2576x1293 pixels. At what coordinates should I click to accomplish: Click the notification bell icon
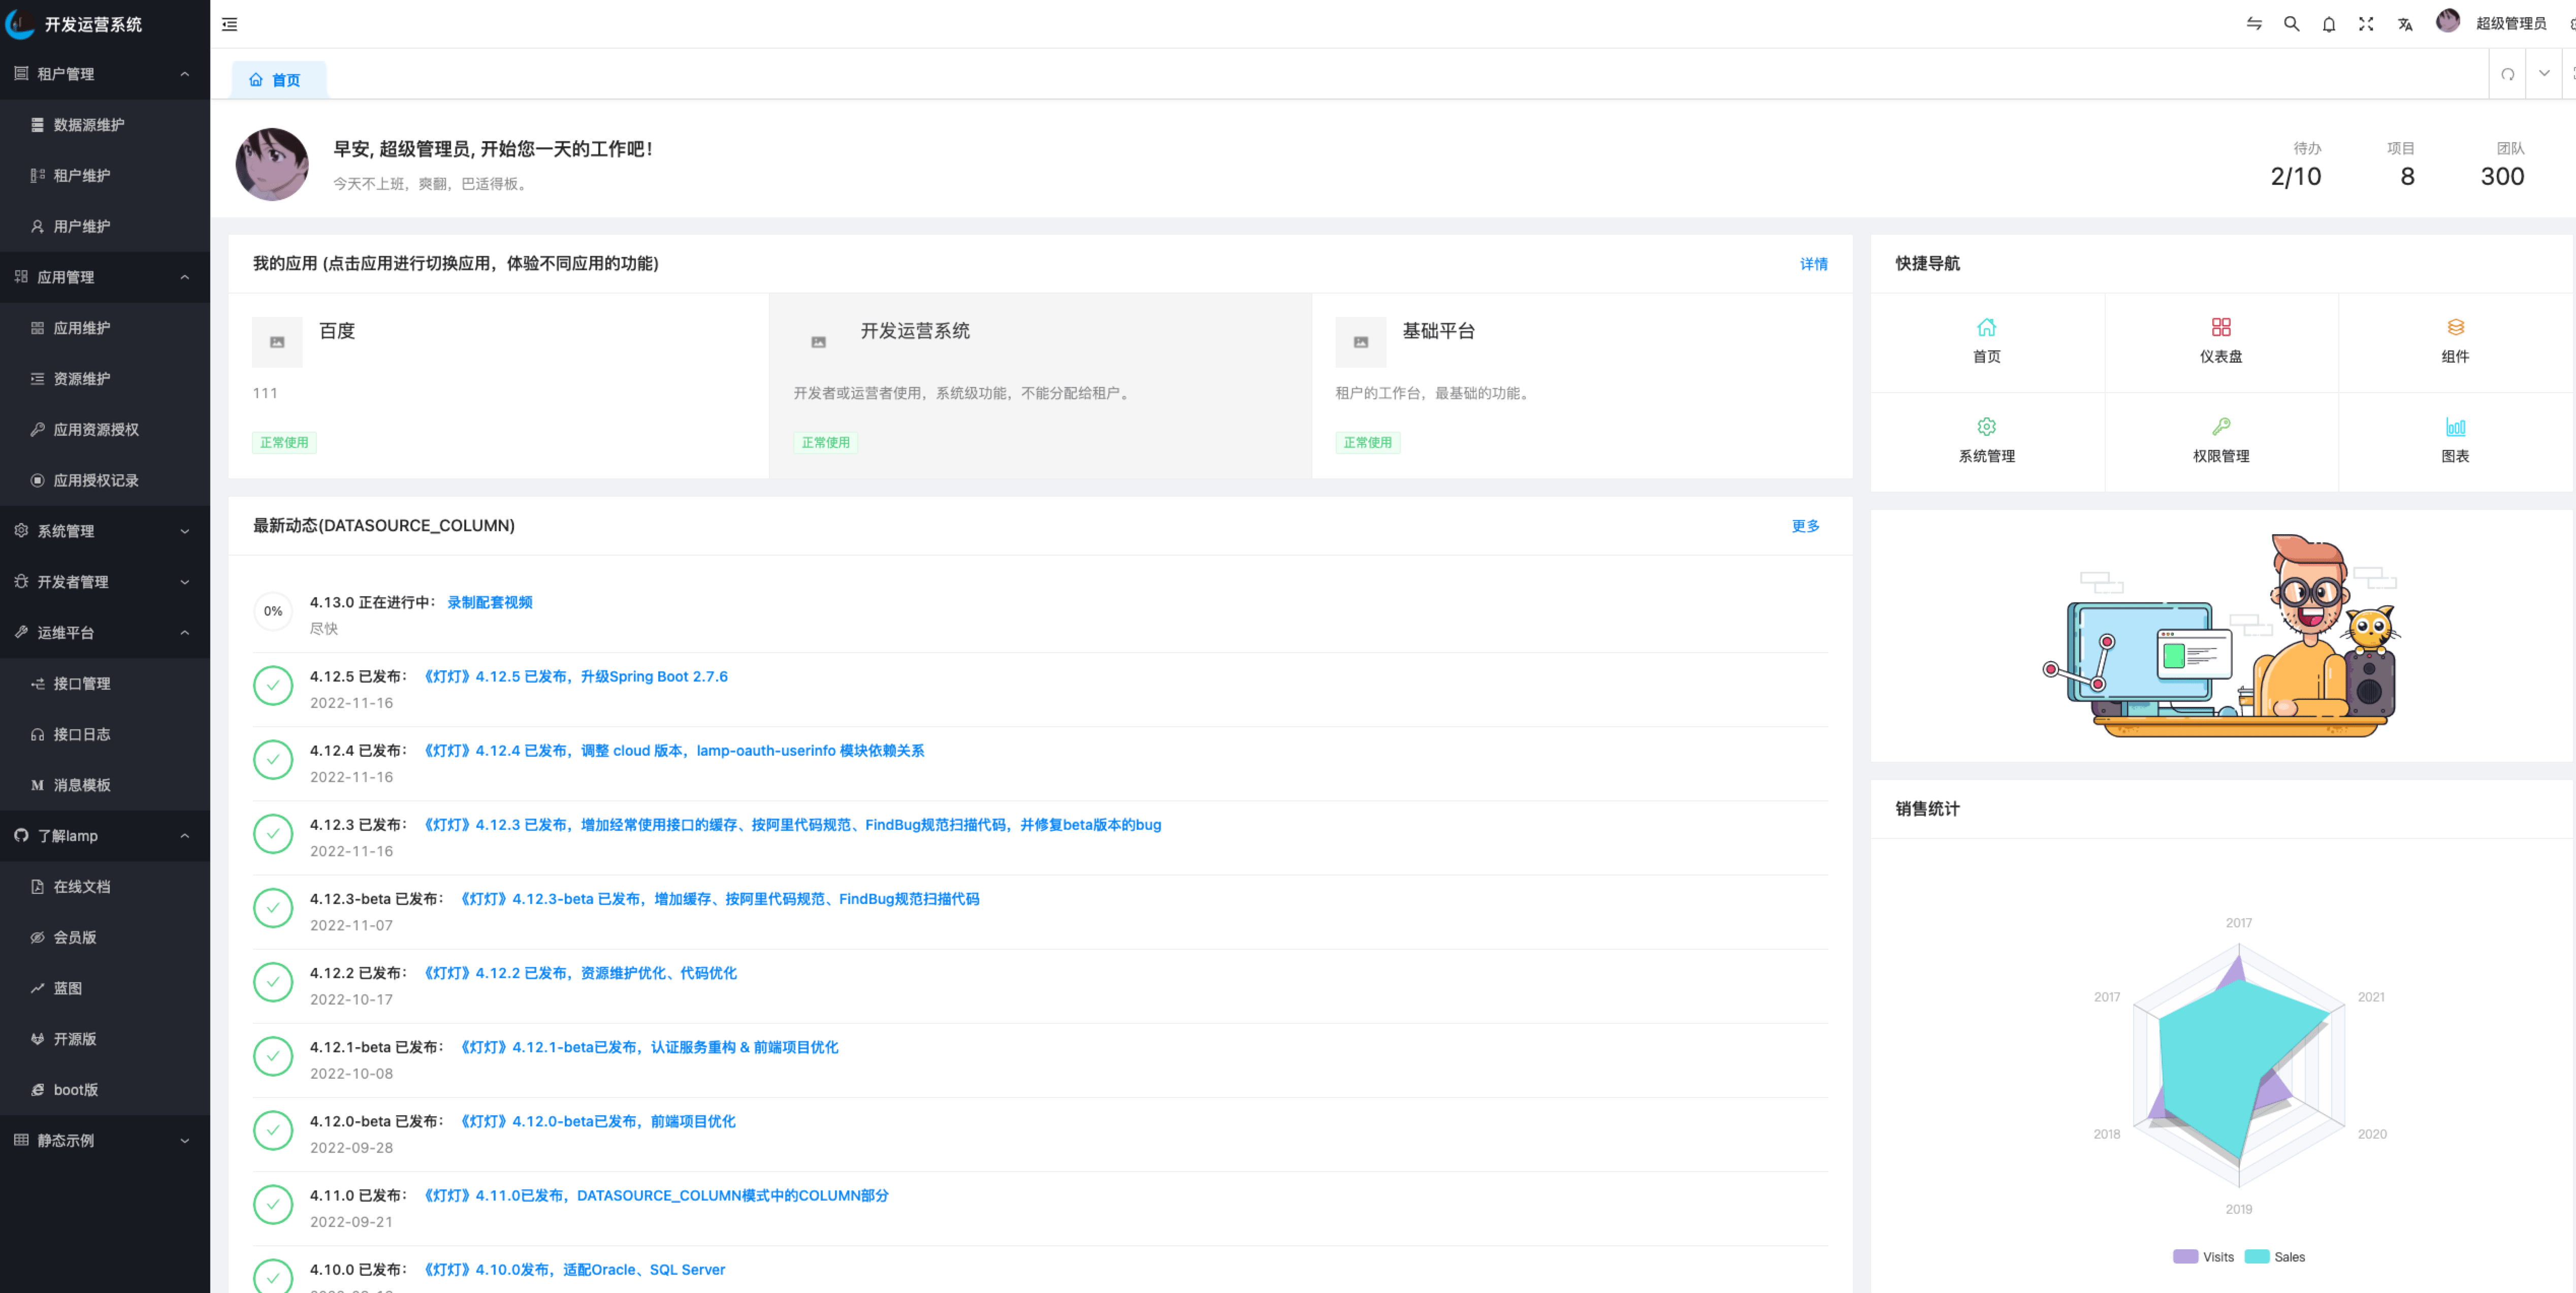(2328, 24)
